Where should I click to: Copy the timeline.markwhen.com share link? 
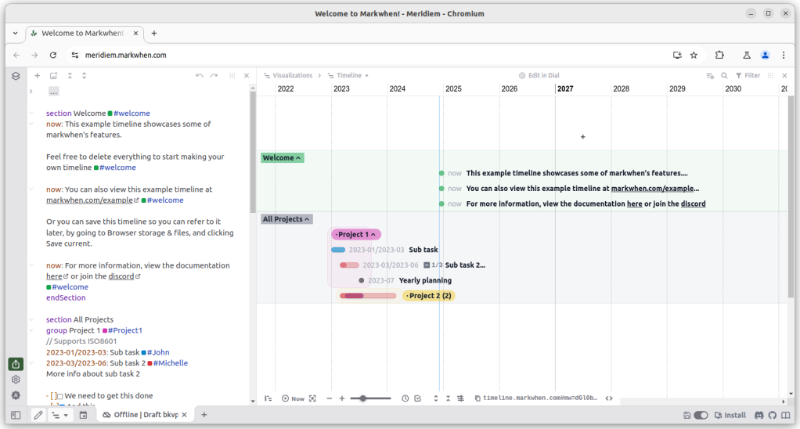pos(535,398)
